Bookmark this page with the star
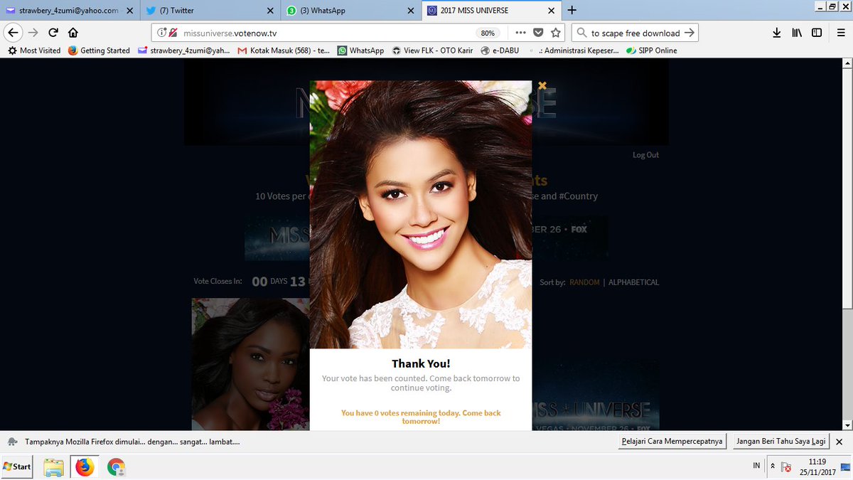Image resolution: width=853 pixels, height=480 pixels. pyautogui.click(x=556, y=33)
